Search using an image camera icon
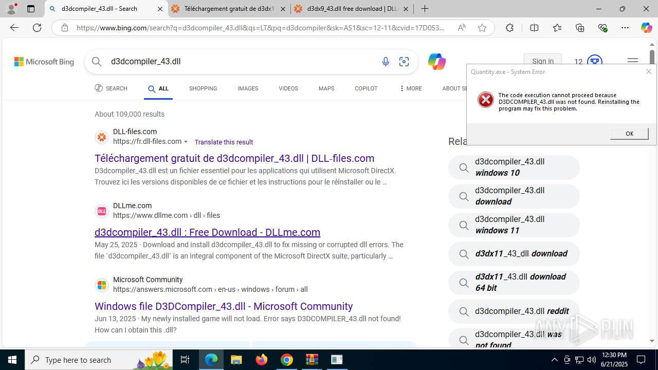Viewport: 658px width, 370px height. click(x=404, y=62)
